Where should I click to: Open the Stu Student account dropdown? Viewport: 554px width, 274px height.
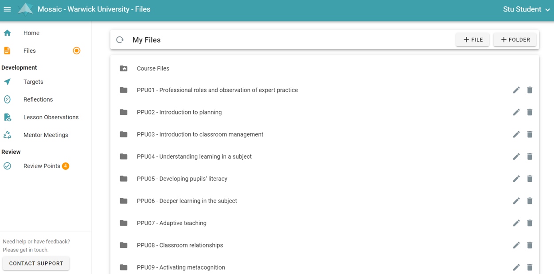(x=526, y=9)
